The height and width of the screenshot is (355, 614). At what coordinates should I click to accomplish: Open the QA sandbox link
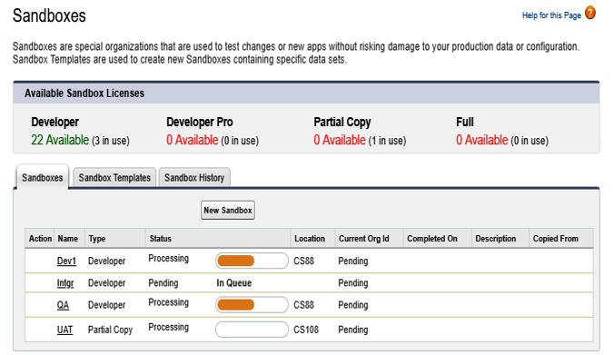tap(63, 305)
